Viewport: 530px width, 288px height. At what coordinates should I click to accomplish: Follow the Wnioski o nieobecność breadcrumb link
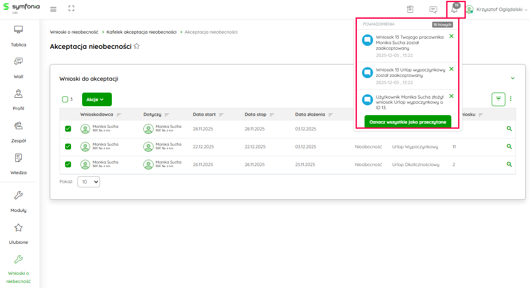coord(74,32)
